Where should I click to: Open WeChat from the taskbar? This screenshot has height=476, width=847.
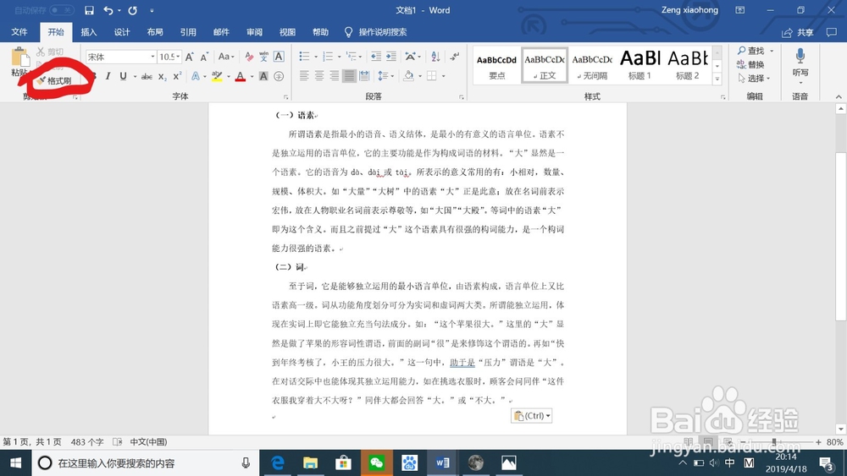[x=377, y=463]
